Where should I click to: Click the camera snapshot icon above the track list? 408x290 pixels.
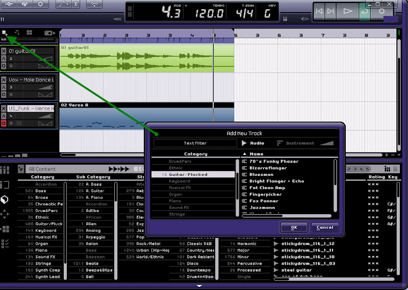click(49, 33)
